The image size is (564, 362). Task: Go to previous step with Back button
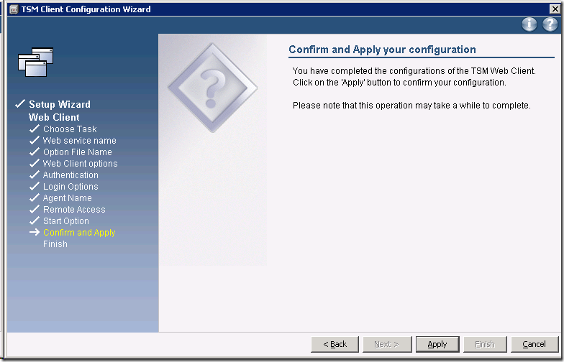point(335,344)
